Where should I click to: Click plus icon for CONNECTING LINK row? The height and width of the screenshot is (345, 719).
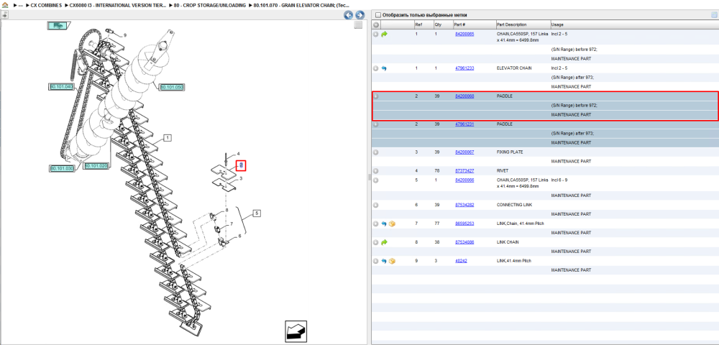tap(376, 205)
